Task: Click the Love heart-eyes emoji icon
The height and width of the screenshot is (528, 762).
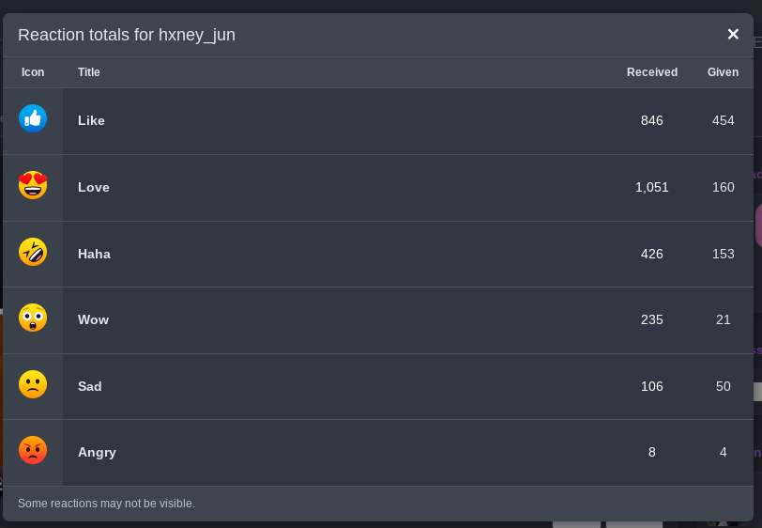Action: 33,185
